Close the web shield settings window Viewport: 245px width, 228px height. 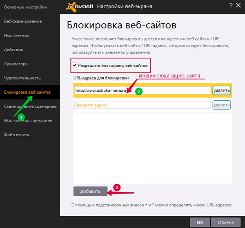coord(238,5)
